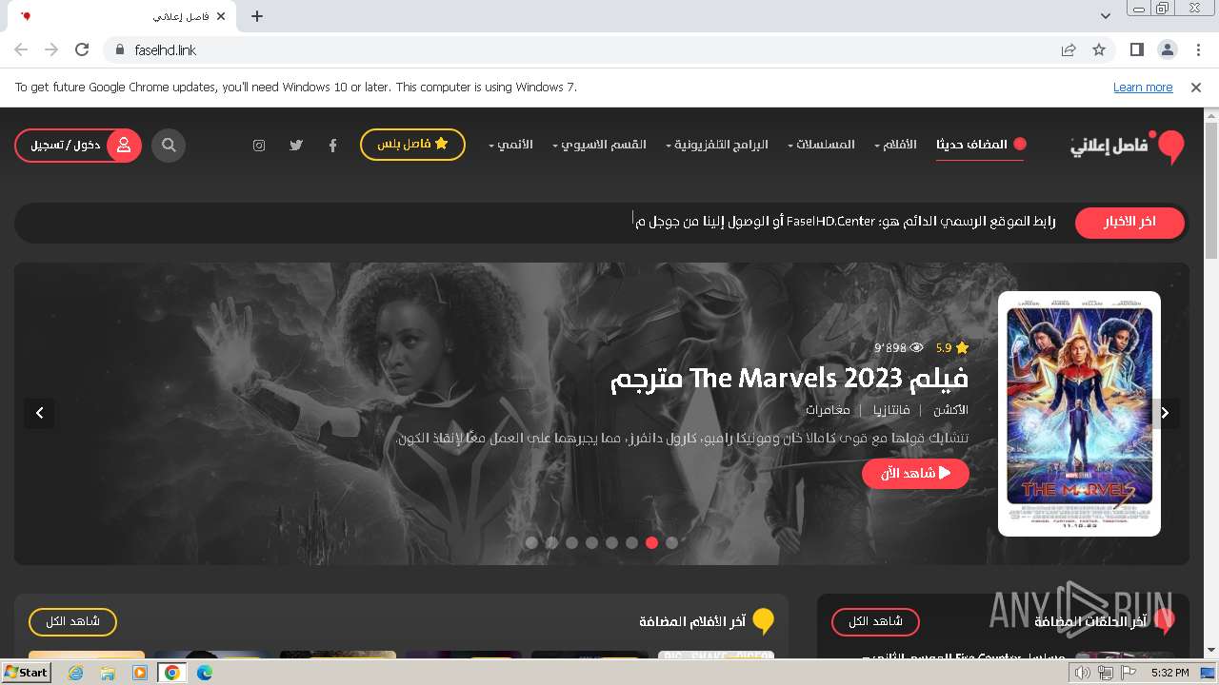Open the site search magnifier icon

169,146
